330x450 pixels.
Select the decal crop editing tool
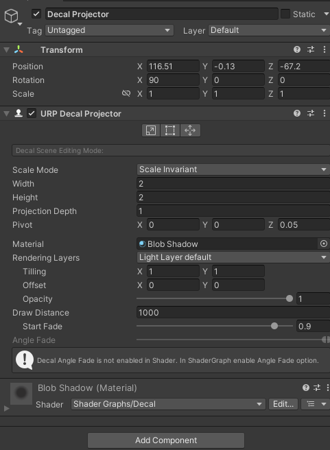pos(170,130)
